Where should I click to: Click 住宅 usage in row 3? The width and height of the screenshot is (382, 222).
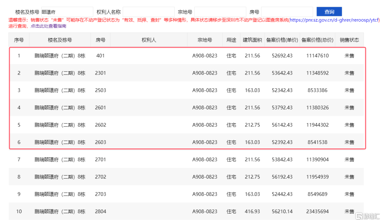tap(231, 90)
